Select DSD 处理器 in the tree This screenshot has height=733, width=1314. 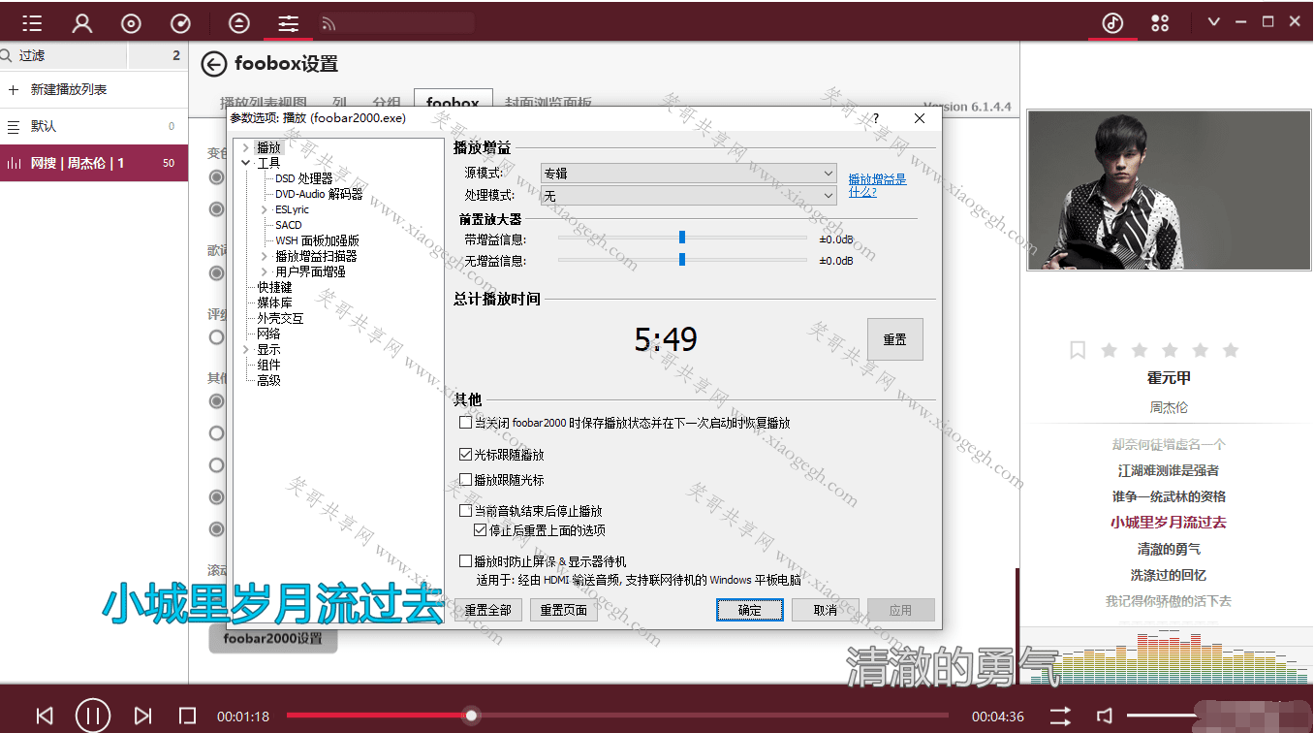pos(303,178)
